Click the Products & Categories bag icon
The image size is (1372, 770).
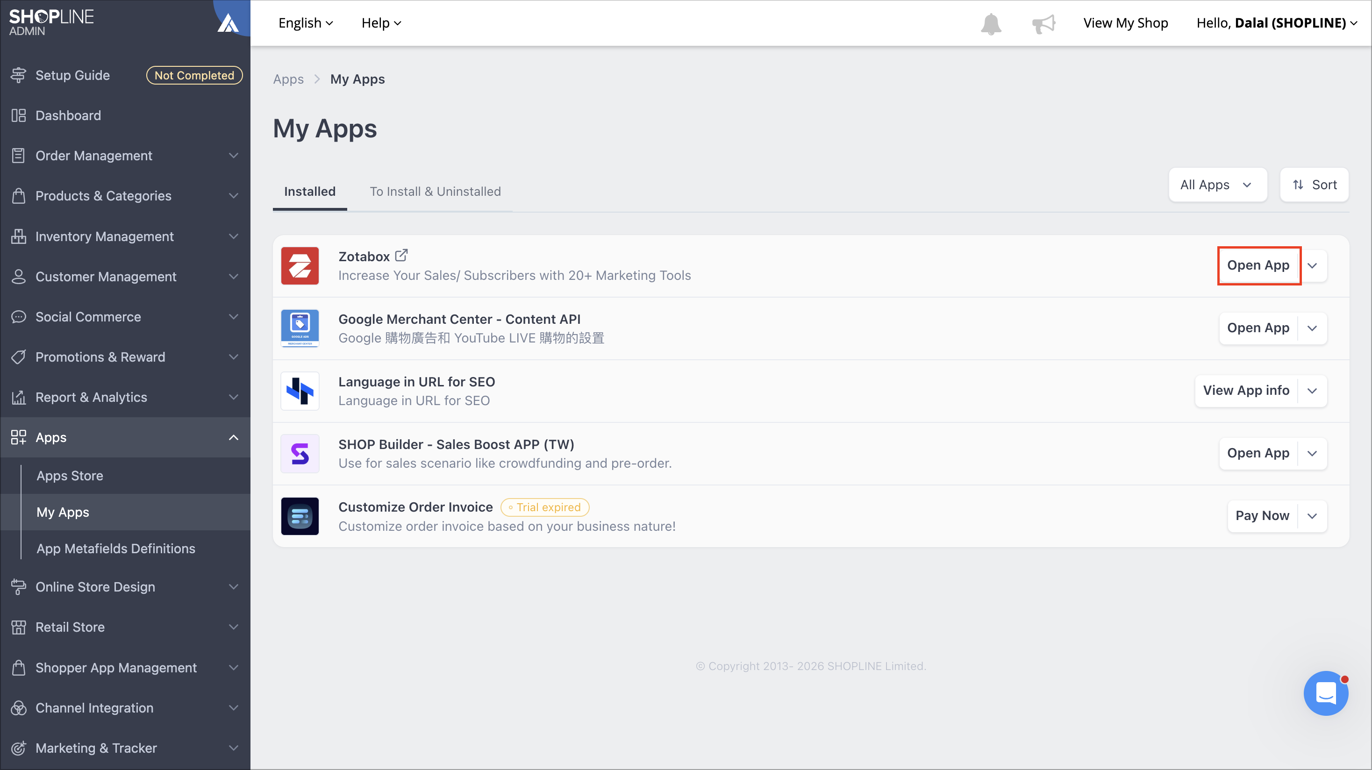pos(19,196)
